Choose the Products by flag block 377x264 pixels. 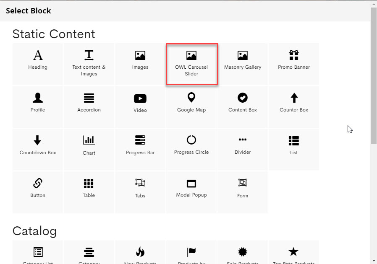pos(191,252)
